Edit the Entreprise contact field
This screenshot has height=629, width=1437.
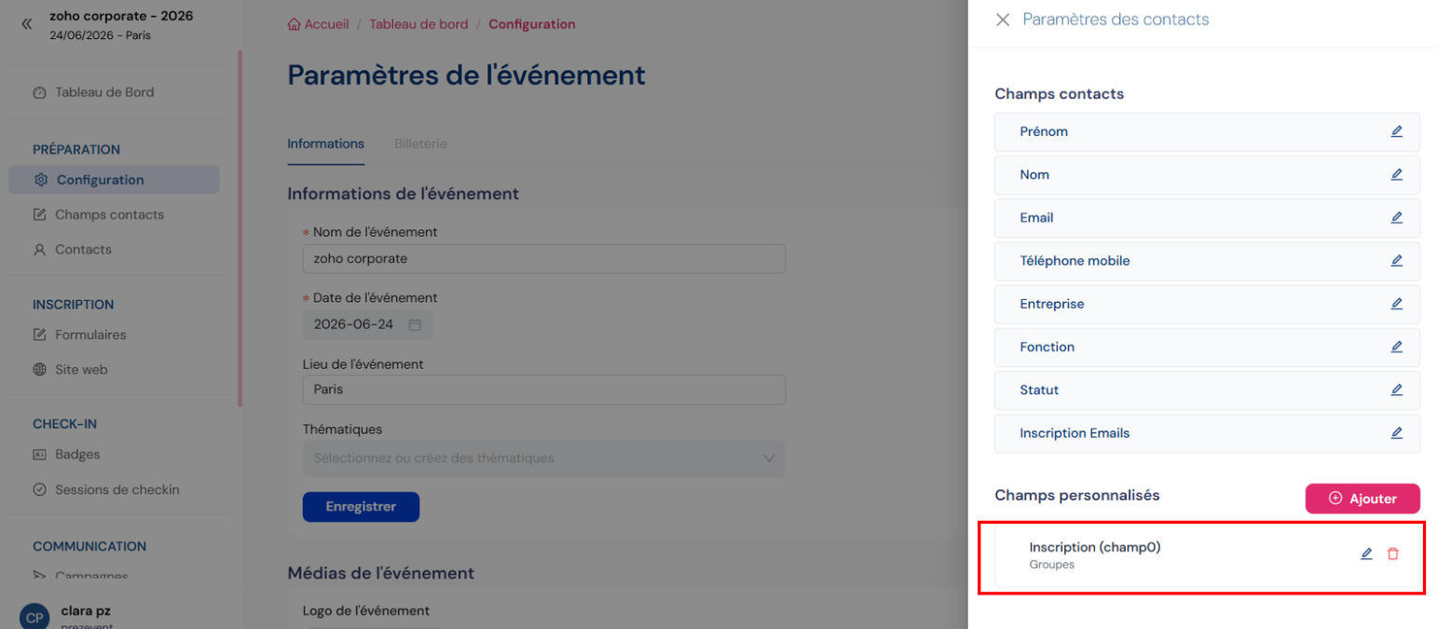(x=1396, y=304)
